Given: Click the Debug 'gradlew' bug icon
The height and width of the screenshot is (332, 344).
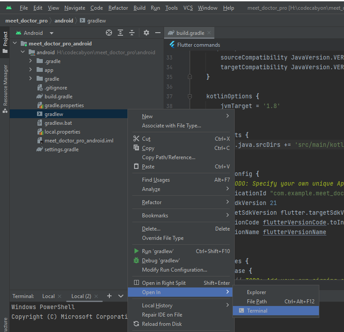Looking at the screenshot, I should coord(136,260).
